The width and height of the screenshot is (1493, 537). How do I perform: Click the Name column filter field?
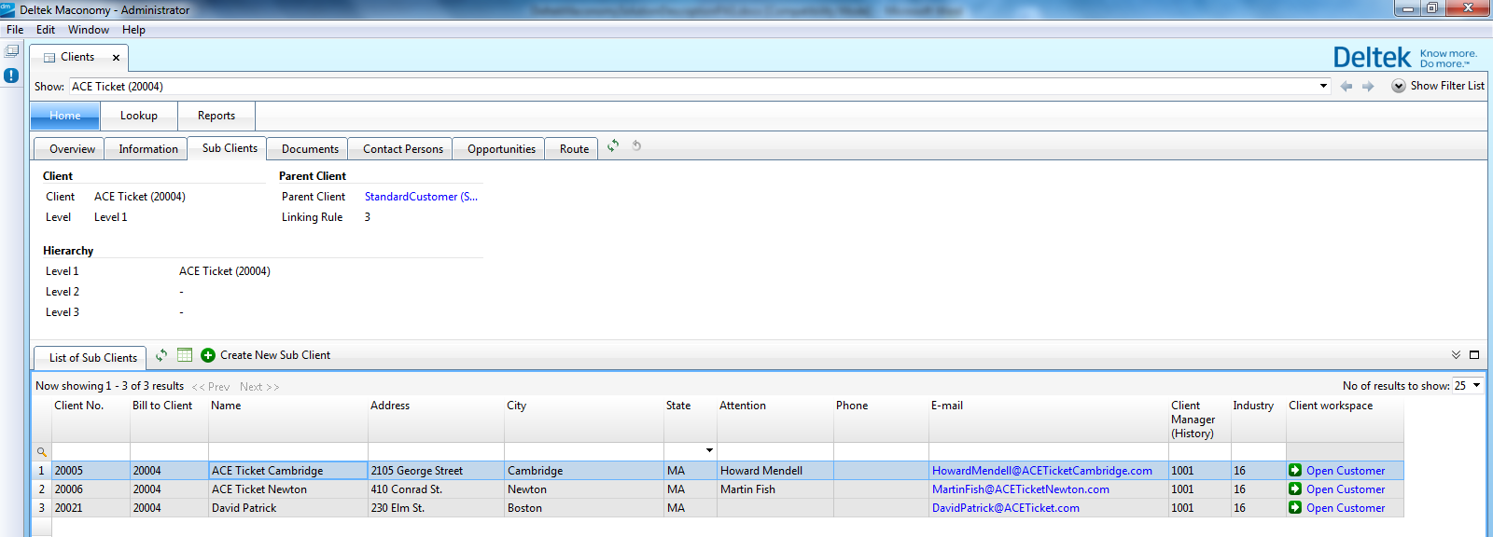tap(287, 451)
